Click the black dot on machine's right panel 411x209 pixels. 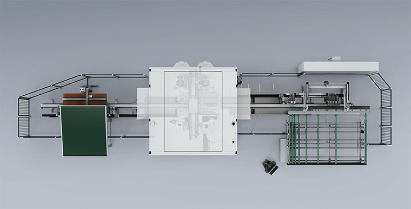click(233, 123)
